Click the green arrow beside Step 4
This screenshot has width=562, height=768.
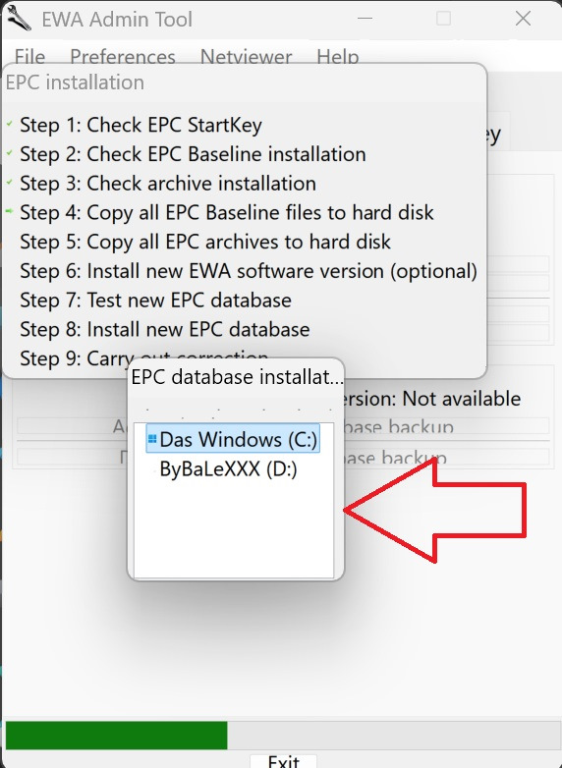(x=9, y=211)
